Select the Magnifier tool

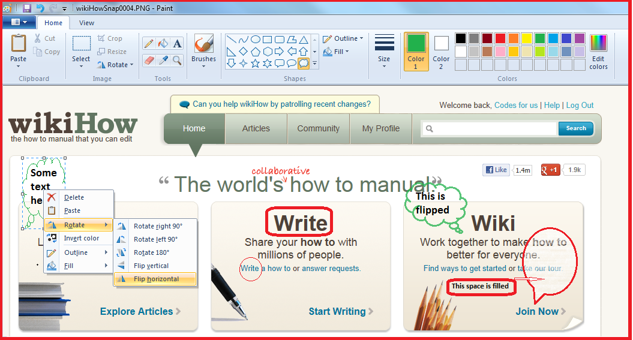pos(177,60)
